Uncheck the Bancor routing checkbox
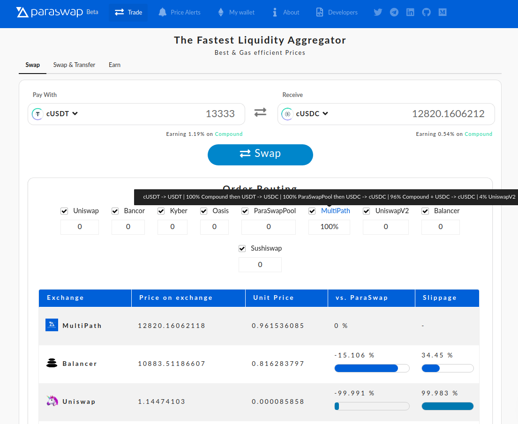Screen dimensions: 518x424 pyautogui.click(x=115, y=211)
